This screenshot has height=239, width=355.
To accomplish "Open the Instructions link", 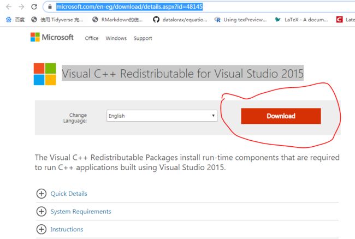I will pos(67,229).
